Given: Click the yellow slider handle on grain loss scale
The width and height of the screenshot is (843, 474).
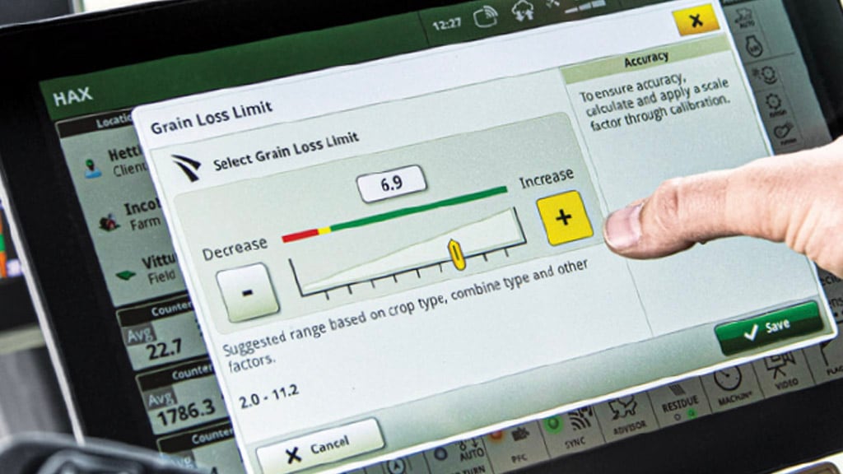Looking at the screenshot, I should (x=456, y=254).
